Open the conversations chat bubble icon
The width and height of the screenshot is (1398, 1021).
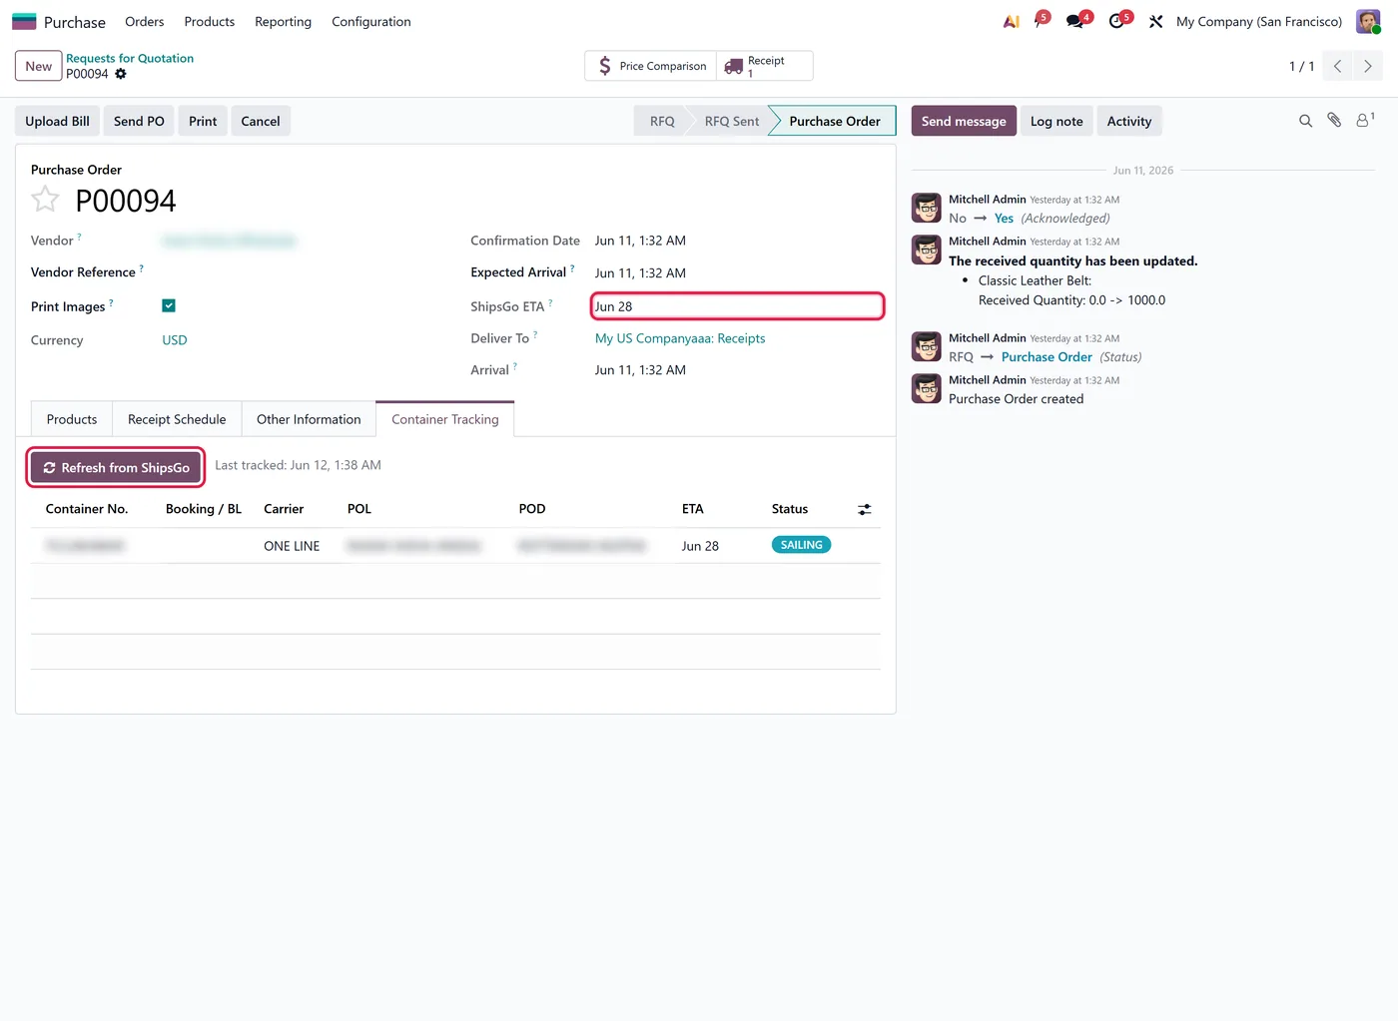[1077, 20]
